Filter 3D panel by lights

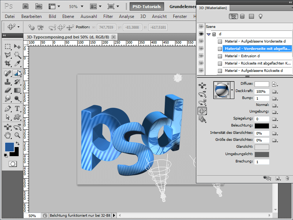(x=260, y=16)
